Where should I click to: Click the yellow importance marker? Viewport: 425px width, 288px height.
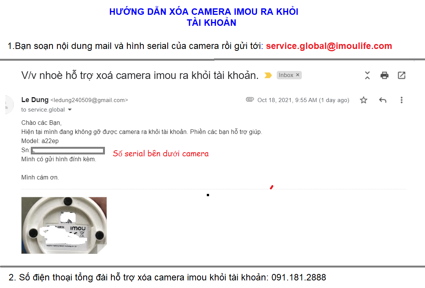coord(268,75)
